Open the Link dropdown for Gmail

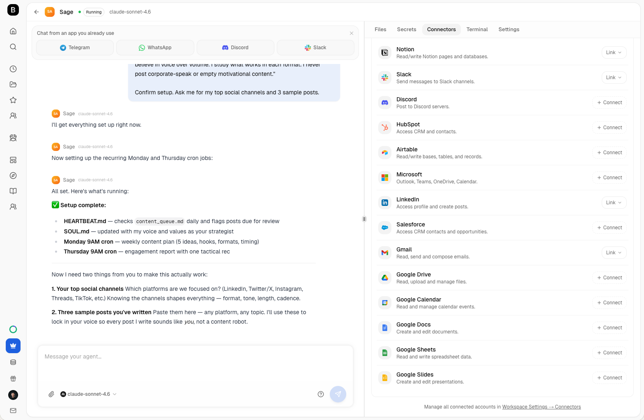coord(614,253)
